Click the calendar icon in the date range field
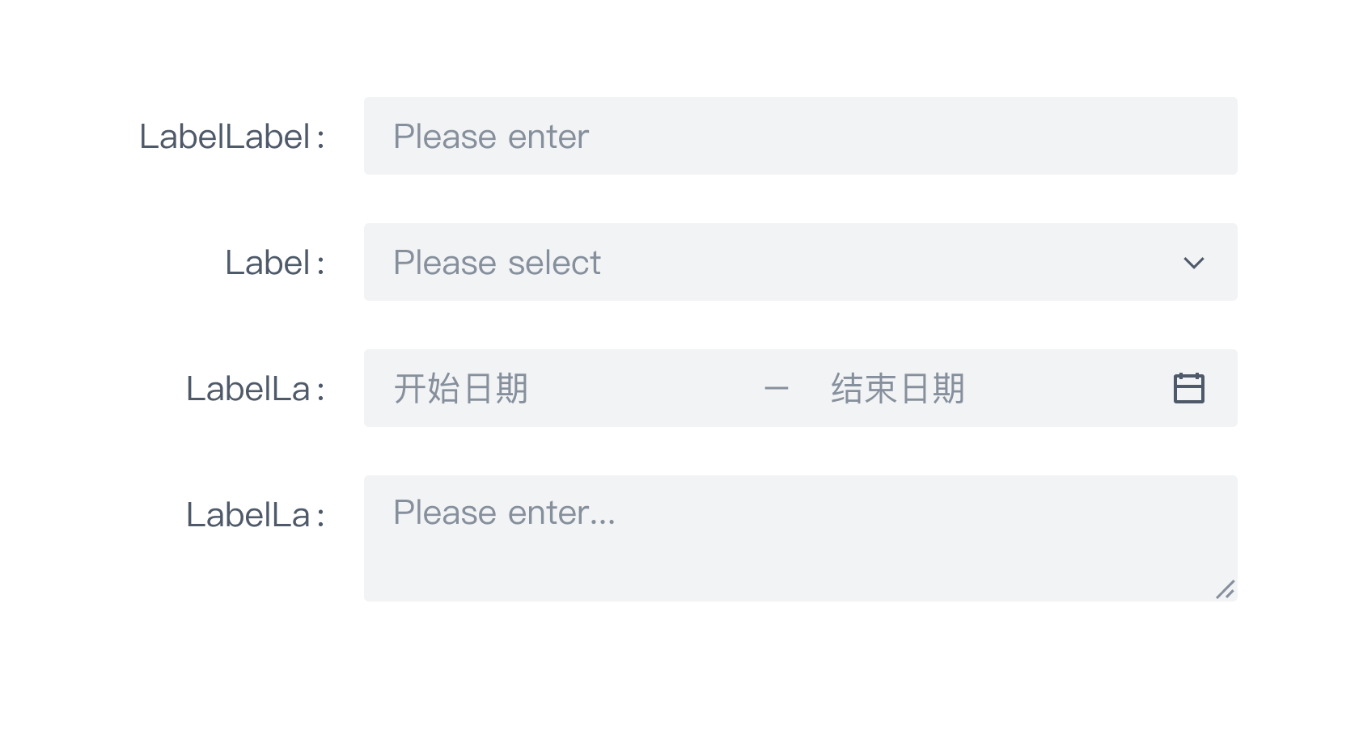The width and height of the screenshot is (1359, 747). coord(1189,388)
